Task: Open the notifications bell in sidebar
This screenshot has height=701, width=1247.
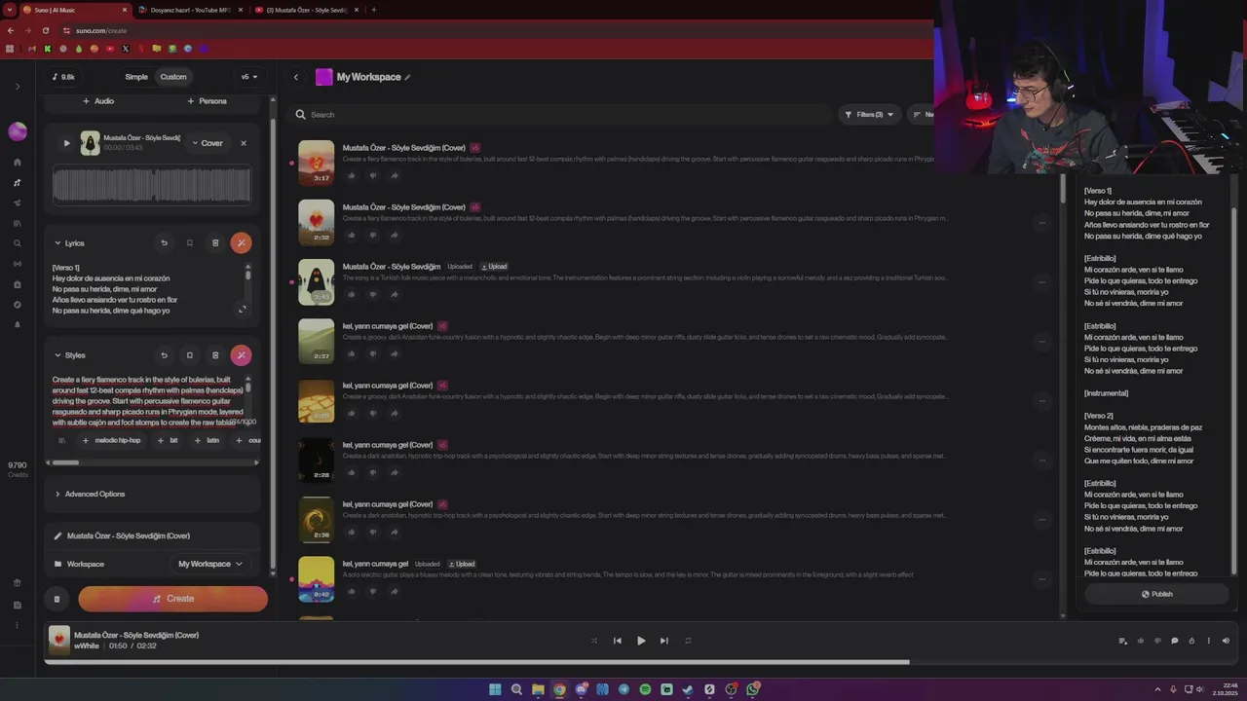Action: point(18,324)
